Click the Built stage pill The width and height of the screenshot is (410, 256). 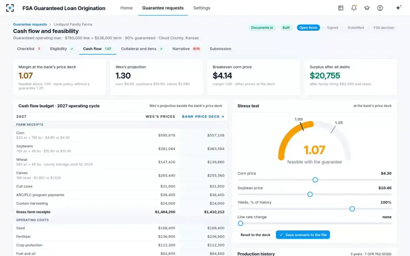pyautogui.click(x=286, y=28)
